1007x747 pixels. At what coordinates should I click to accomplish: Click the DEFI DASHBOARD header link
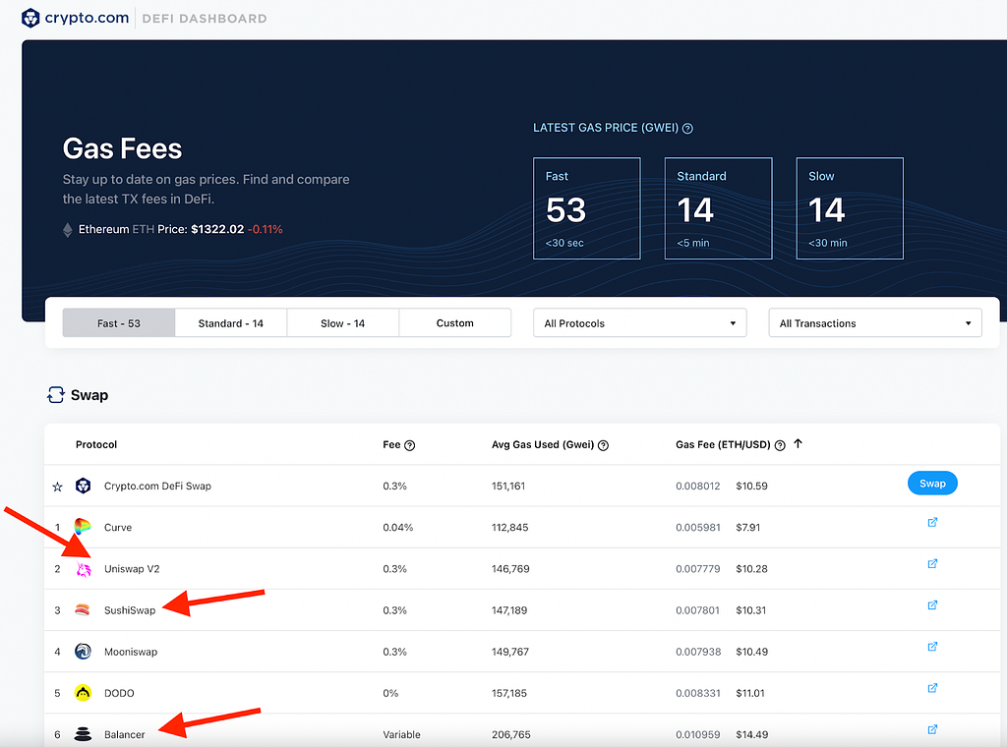point(205,19)
